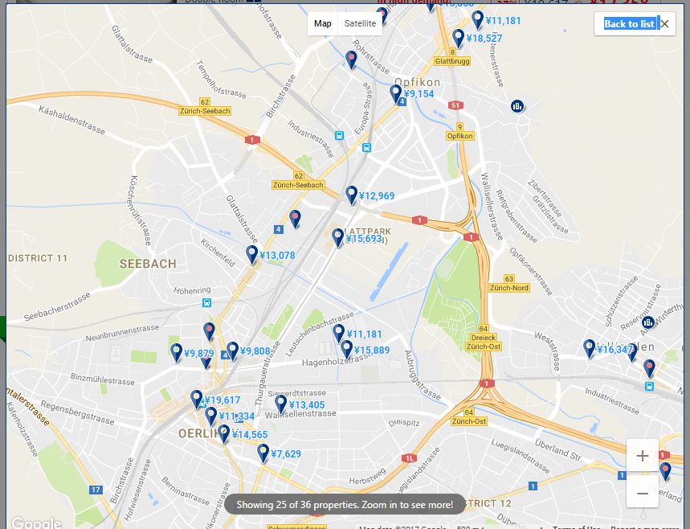Switch to the Satellite view tab

(x=360, y=24)
